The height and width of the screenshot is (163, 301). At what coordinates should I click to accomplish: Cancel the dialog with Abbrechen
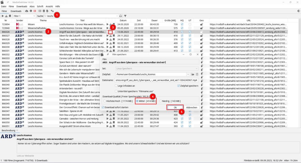192,107
